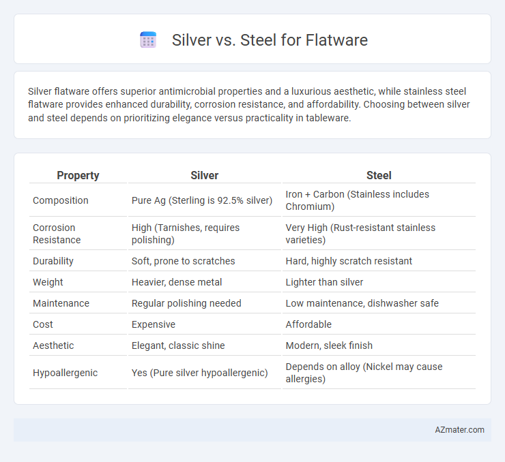The width and height of the screenshot is (505, 462).
Task: Click cell 'Elegant, classic shine'
Action: tap(178, 345)
